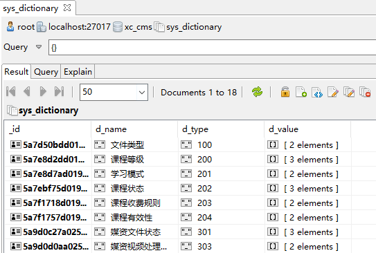Screen dimensions: 376x253
Task: Close the sys_dictionary tab
Action: pyautogui.click(x=67, y=8)
